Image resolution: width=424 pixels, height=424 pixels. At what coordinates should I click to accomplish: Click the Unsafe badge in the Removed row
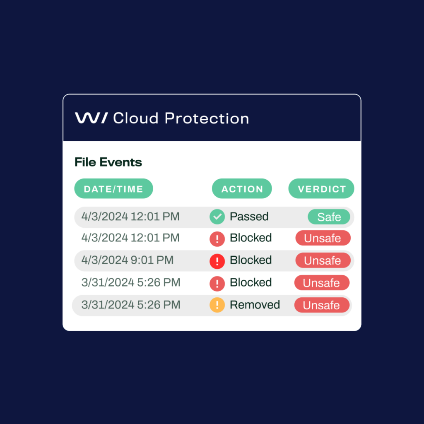click(322, 305)
